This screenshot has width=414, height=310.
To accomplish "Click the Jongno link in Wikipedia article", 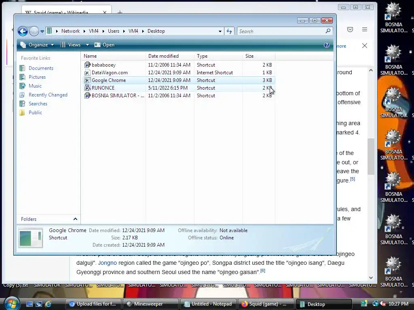I will (108, 263).
